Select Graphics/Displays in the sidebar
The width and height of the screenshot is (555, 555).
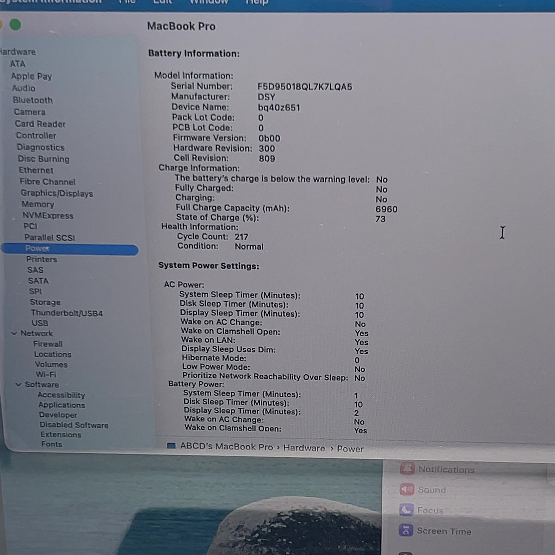[x=57, y=193]
